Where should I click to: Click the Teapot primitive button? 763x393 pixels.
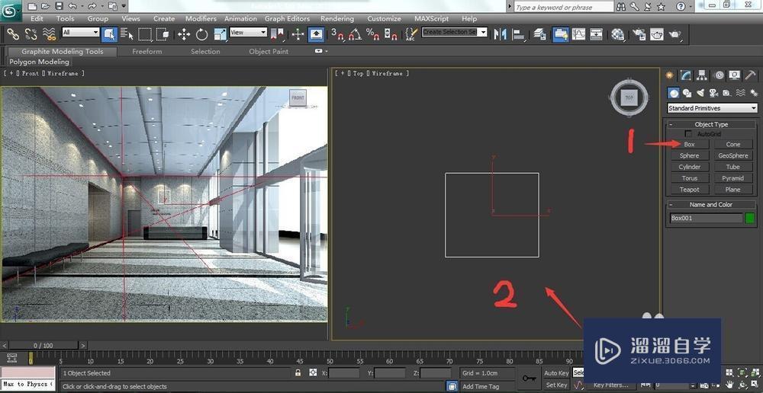pos(690,190)
